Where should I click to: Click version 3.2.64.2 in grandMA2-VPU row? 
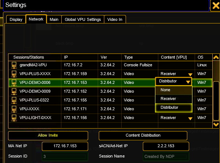tap(108, 65)
